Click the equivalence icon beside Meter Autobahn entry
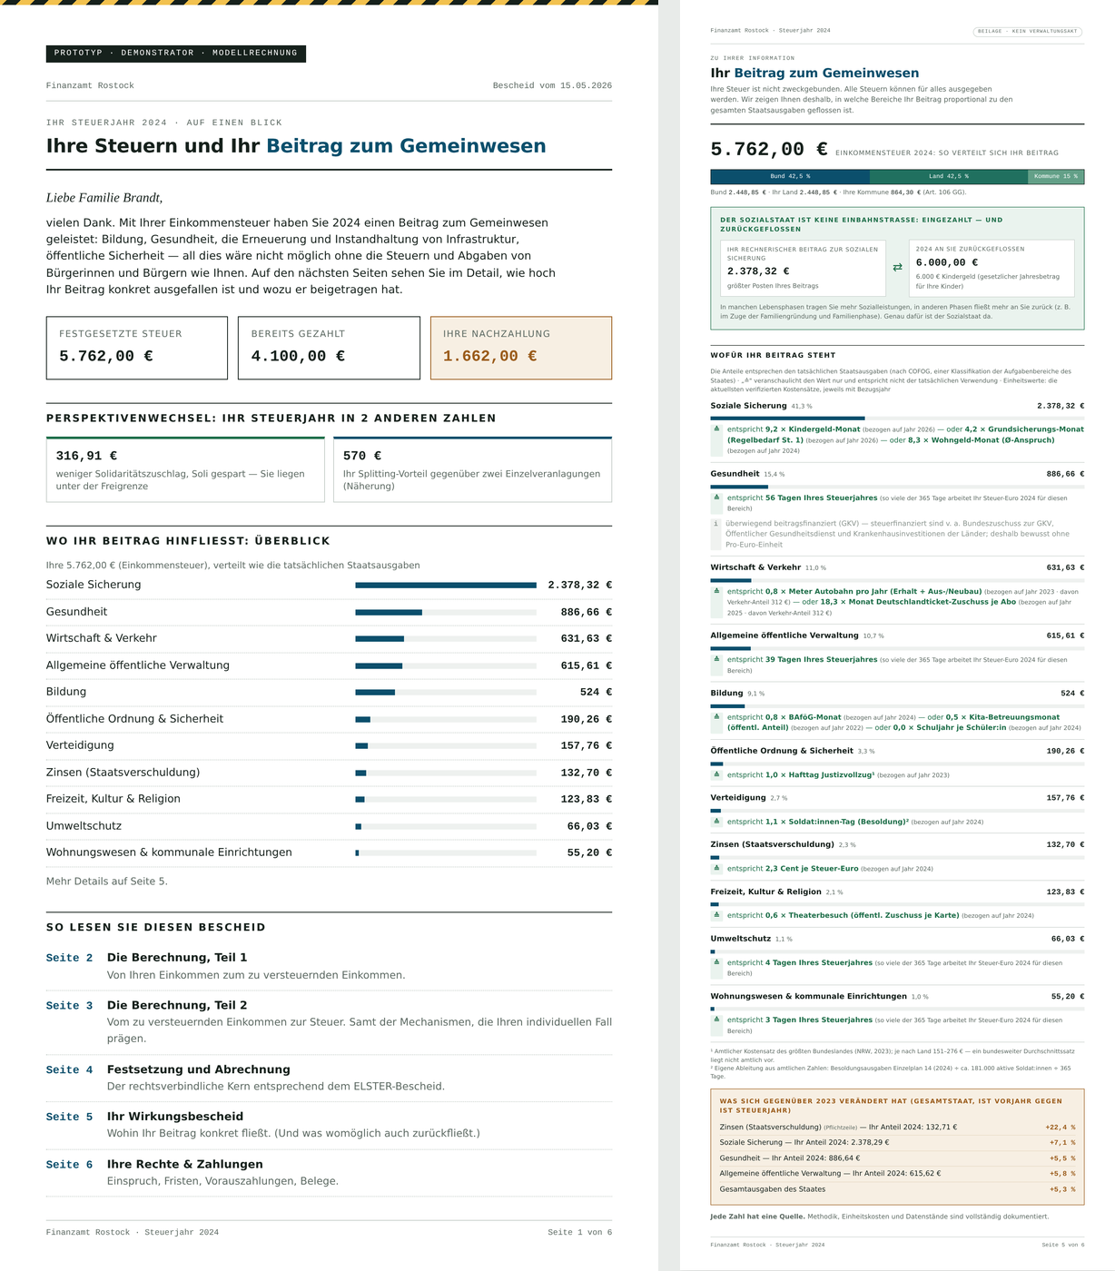Image resolution: width=1115 pixels, height=1271 pixels. point(716,591)
